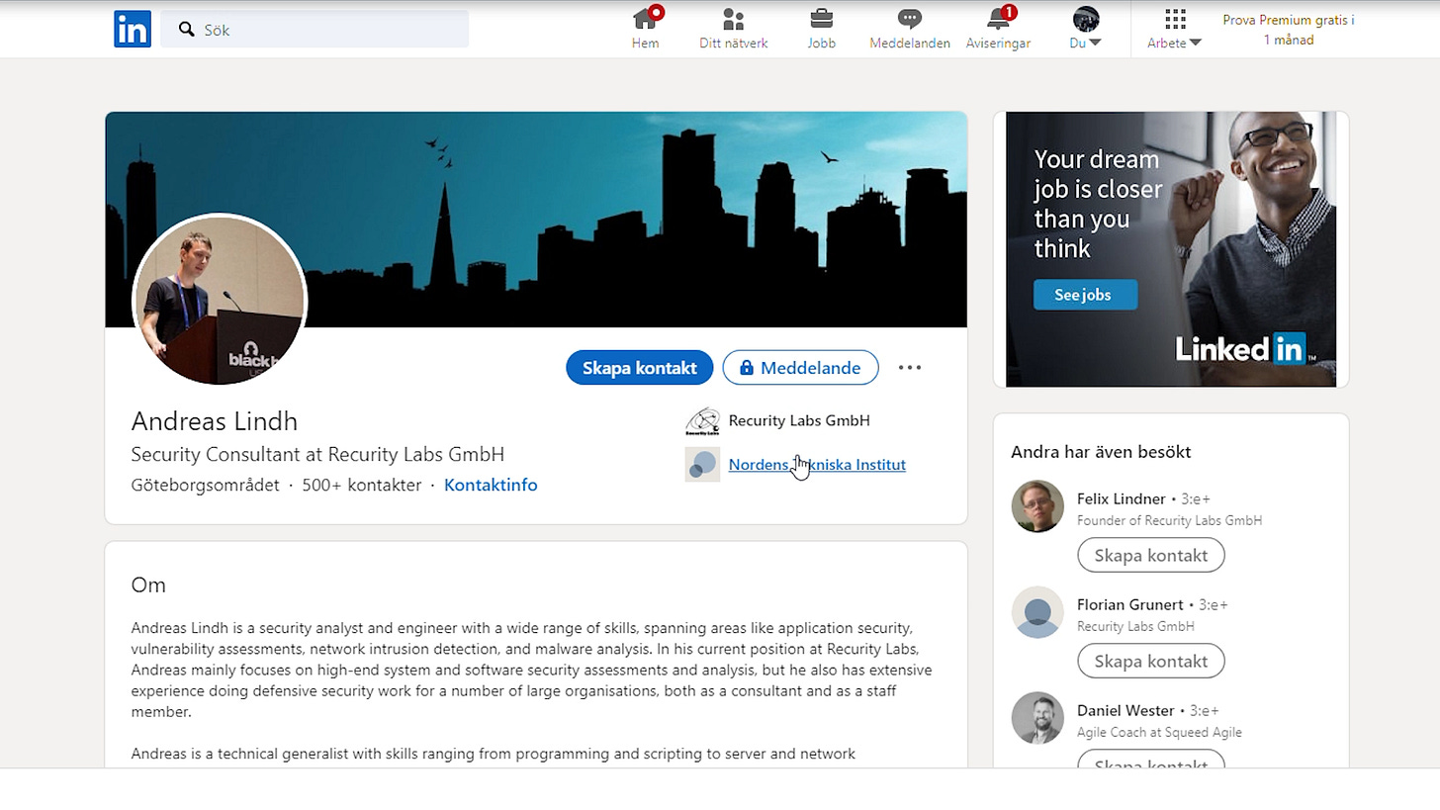1440x810 pixels.
Task: Click the Göteborgsområdet location text
Action: (205, 486)
